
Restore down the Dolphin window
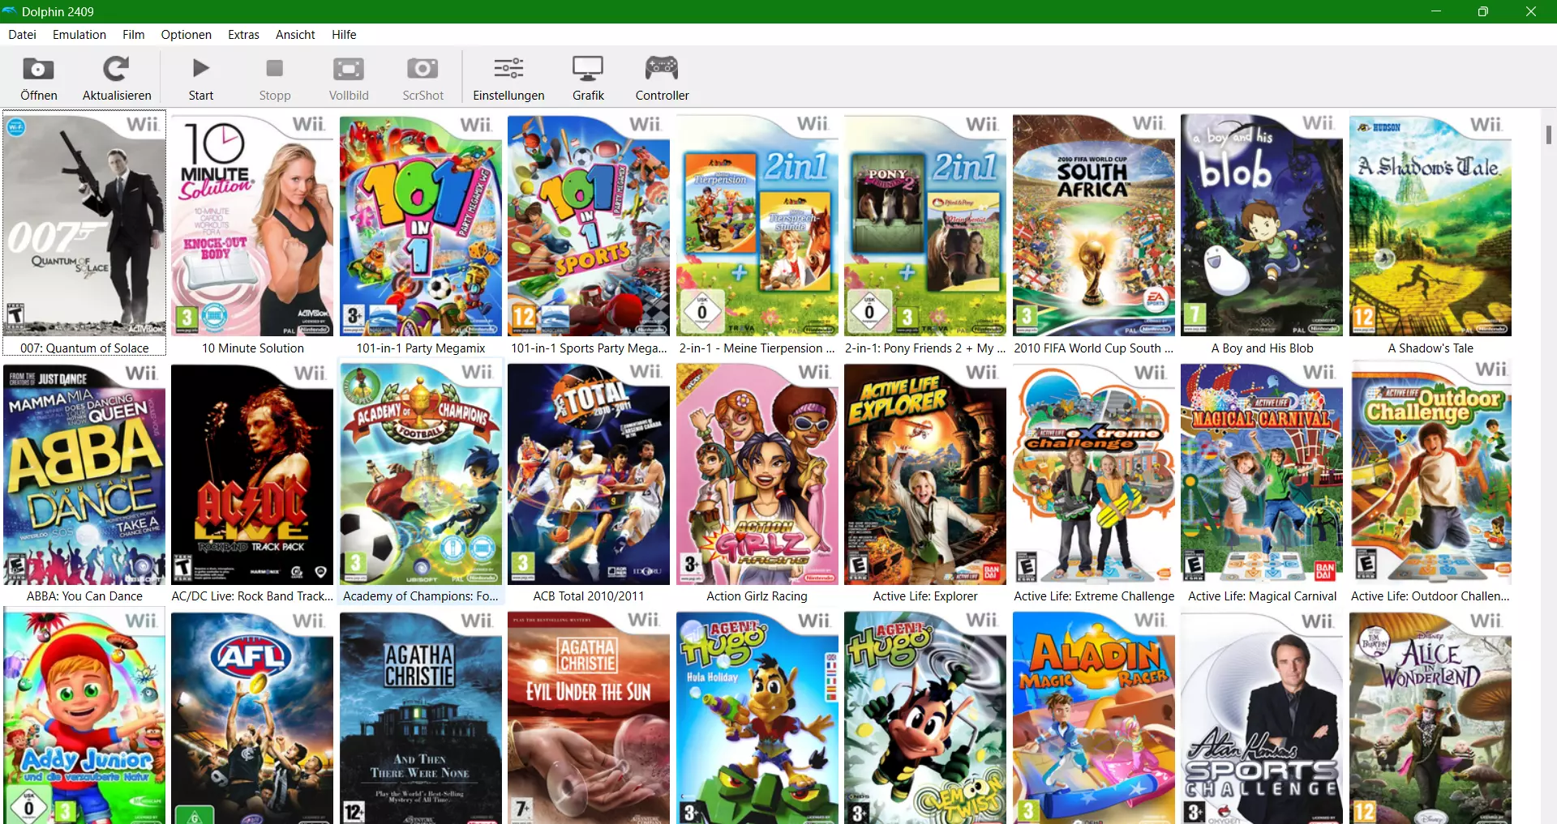pos(1482,11)
